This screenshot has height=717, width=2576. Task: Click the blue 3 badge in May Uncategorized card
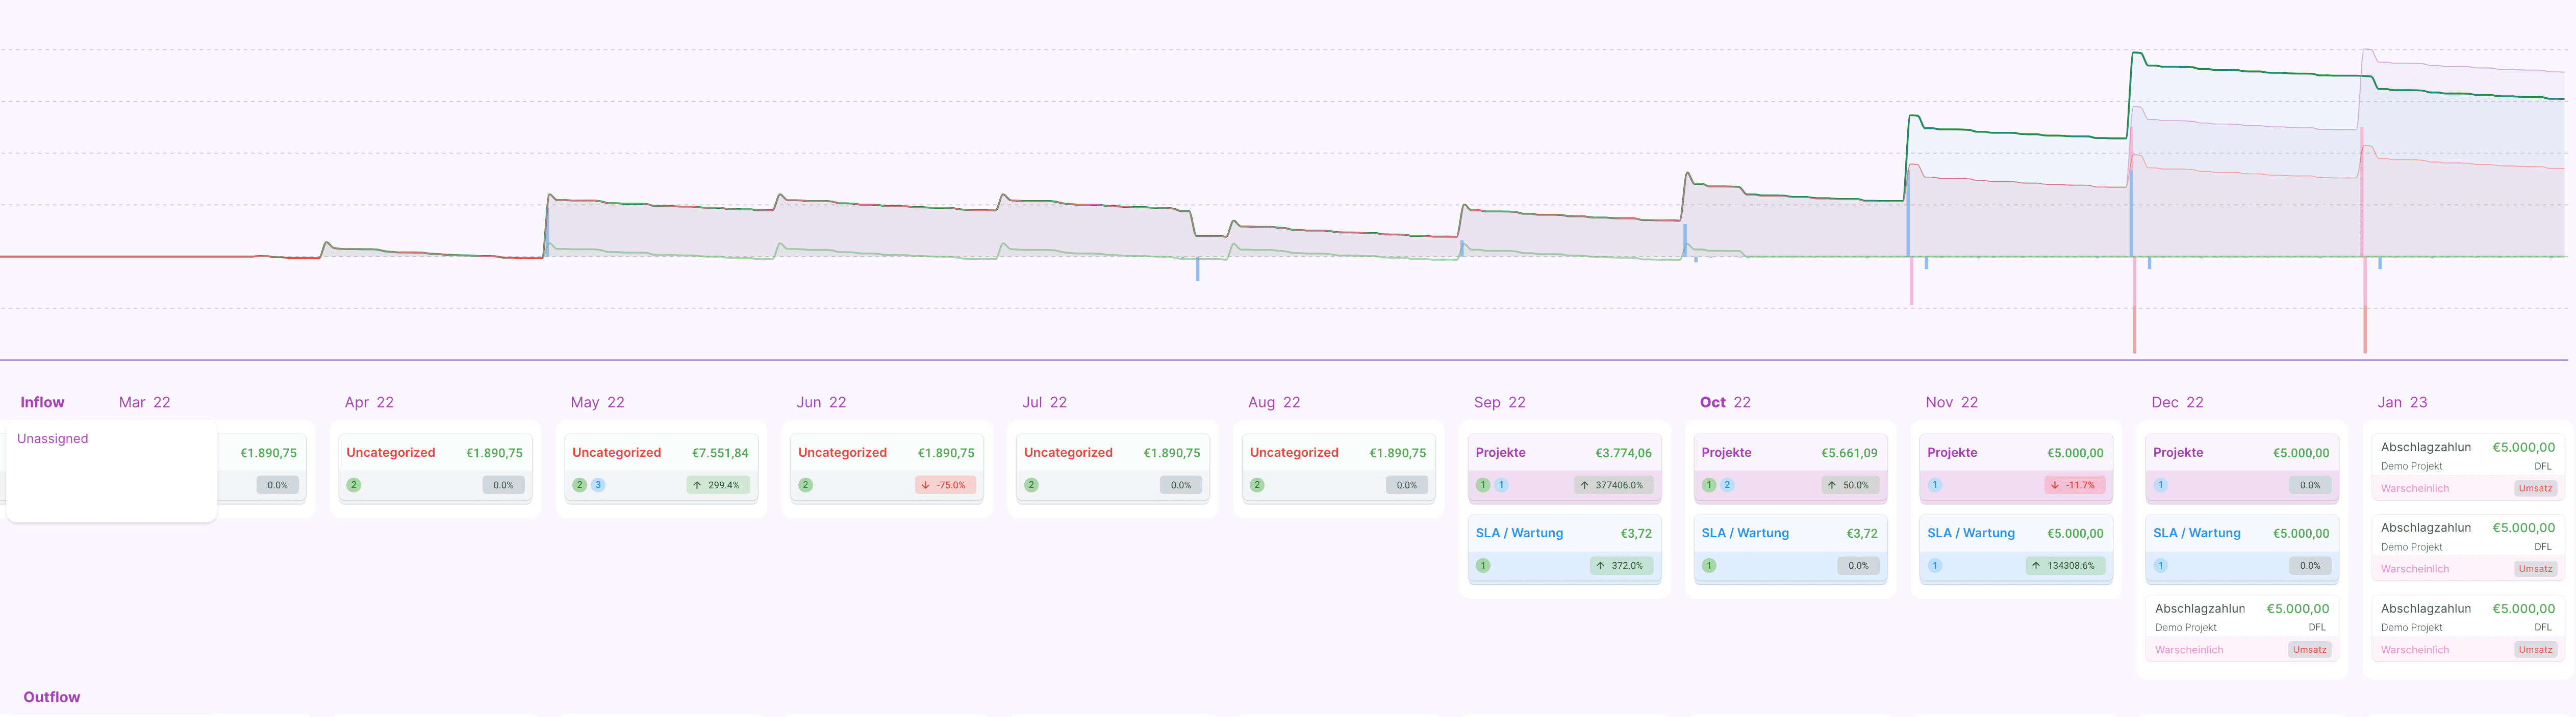(598, 485)
